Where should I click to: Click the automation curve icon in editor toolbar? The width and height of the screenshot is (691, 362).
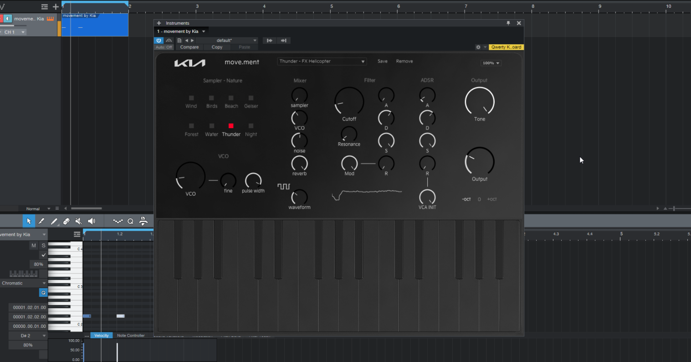coord(118,221)
